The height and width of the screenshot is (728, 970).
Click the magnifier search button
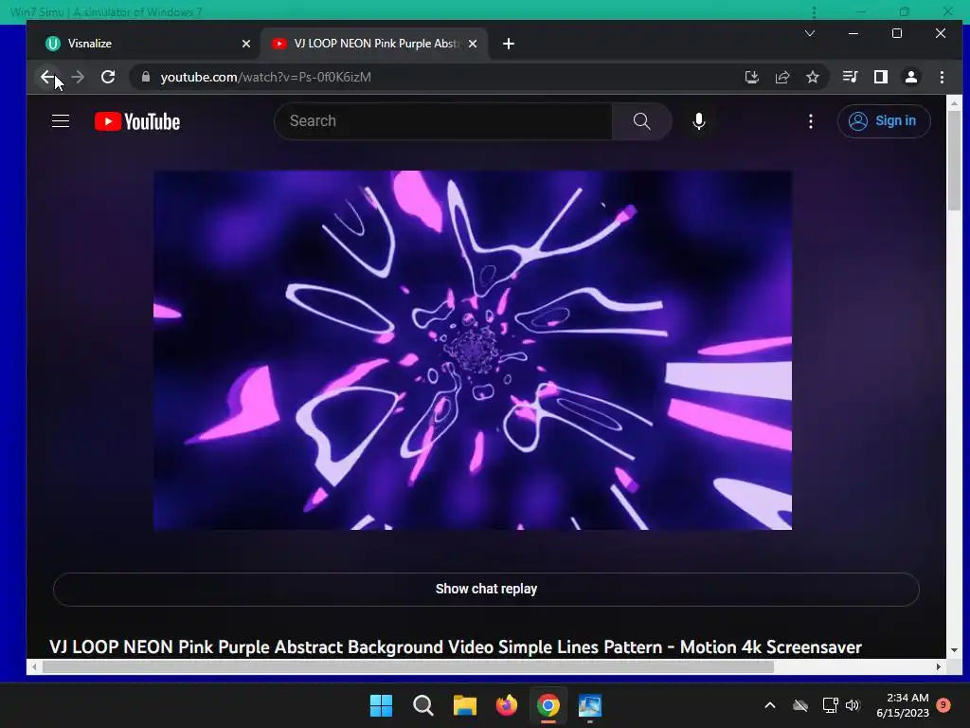point(642,120)
